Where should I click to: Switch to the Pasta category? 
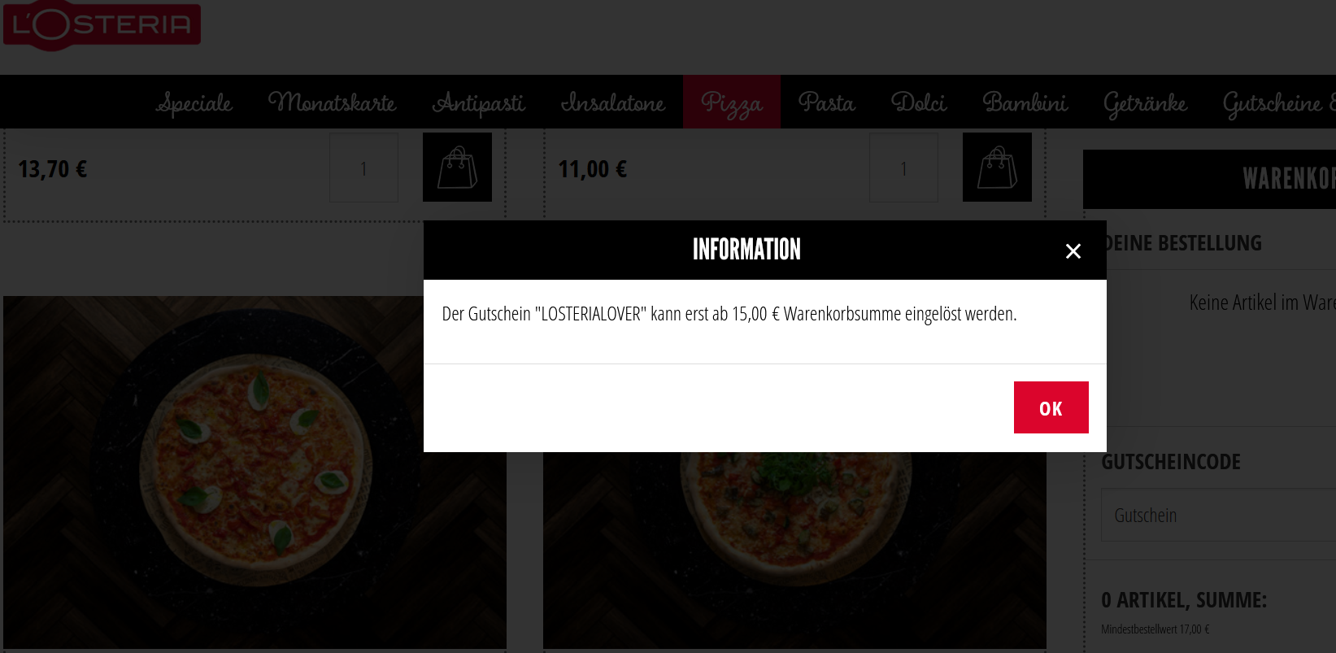coord(827,102)
